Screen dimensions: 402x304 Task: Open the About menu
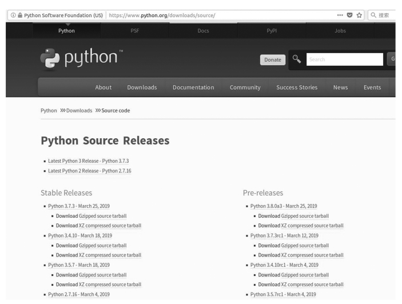click(104, 87)
